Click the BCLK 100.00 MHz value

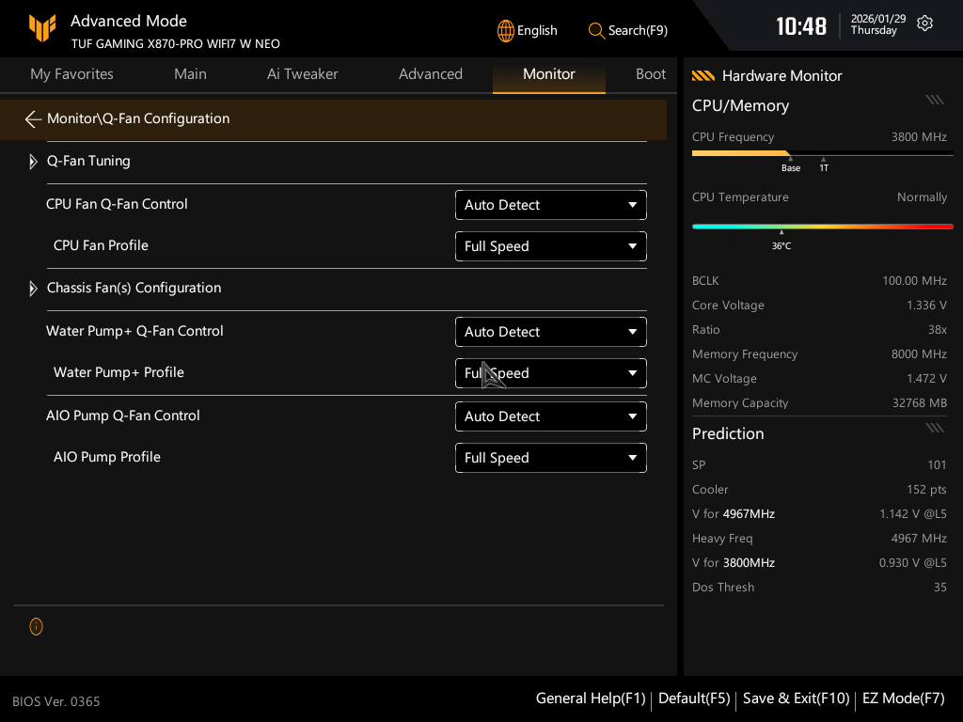tap(914, 280)
